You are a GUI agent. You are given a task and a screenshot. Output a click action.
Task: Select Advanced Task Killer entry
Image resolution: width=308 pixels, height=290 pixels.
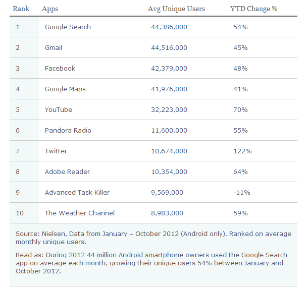(x=77, y=192)
